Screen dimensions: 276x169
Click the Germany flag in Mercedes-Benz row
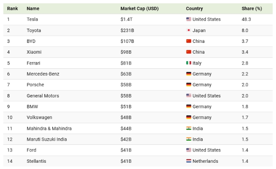click(189, 74)
